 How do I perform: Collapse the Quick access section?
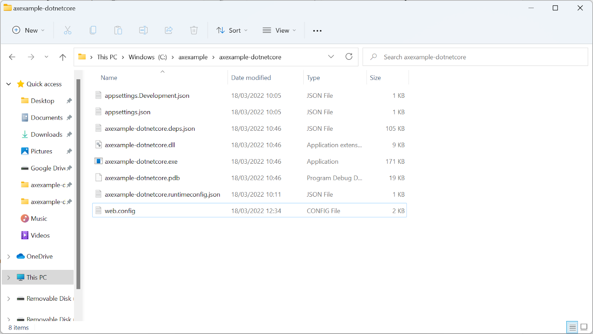coord(8,84)
